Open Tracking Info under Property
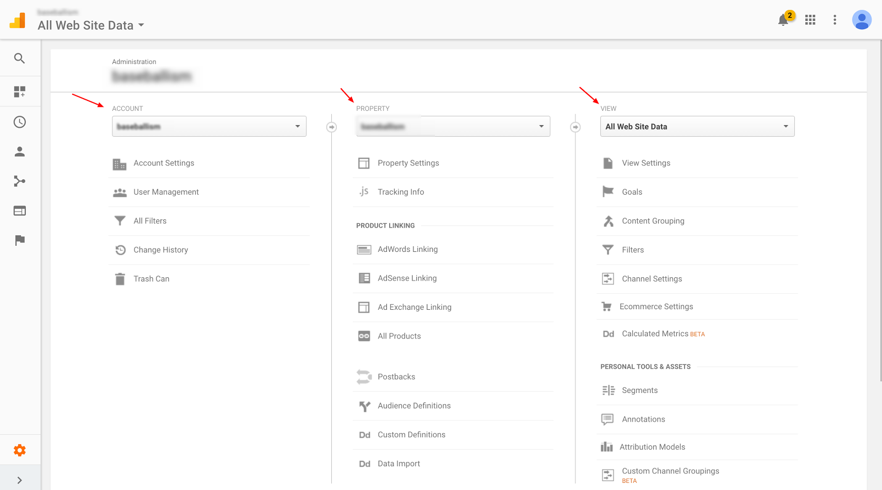 pyautogui.click(x=401, y=192)
